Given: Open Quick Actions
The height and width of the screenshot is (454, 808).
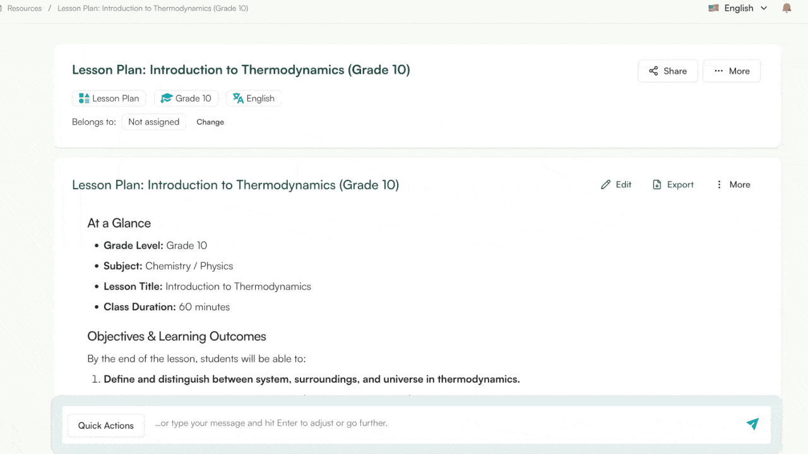Looking at the screenshot, I should pos(106,426).
